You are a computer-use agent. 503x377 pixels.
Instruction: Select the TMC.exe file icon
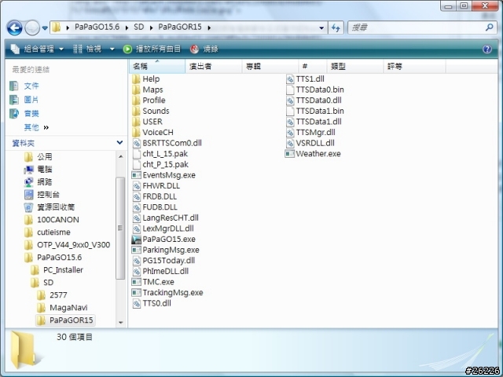(x=136, y=282)
